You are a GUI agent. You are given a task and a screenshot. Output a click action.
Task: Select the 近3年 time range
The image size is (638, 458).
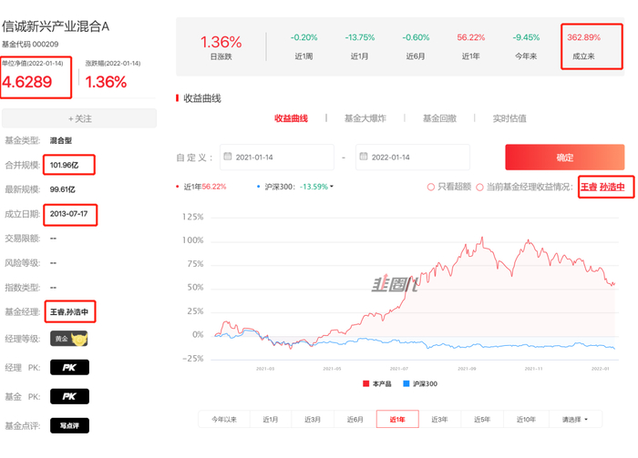pyautogui.click(x=439, y=420)
